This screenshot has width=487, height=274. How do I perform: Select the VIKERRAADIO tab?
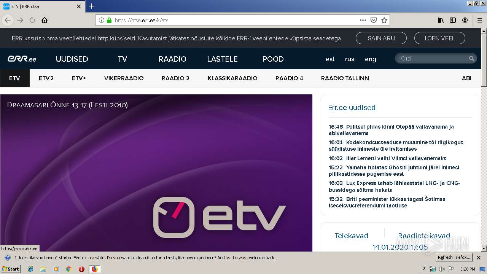(x=124, y=78)
